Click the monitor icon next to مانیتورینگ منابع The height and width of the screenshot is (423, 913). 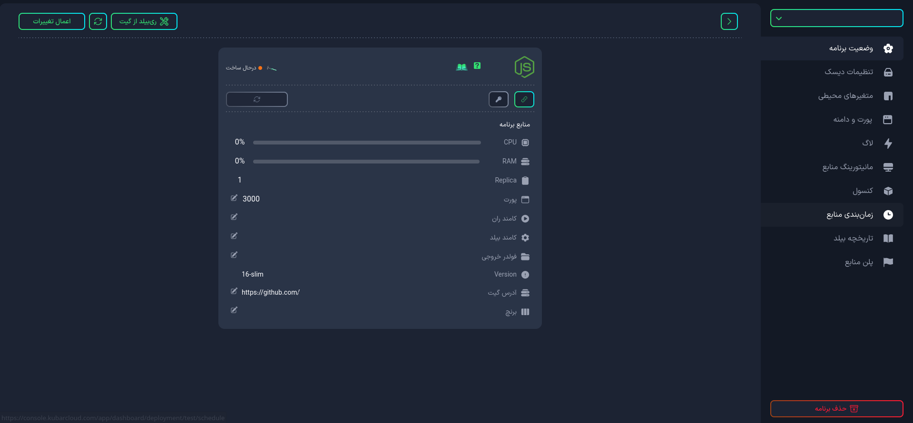tap(888, 167)
